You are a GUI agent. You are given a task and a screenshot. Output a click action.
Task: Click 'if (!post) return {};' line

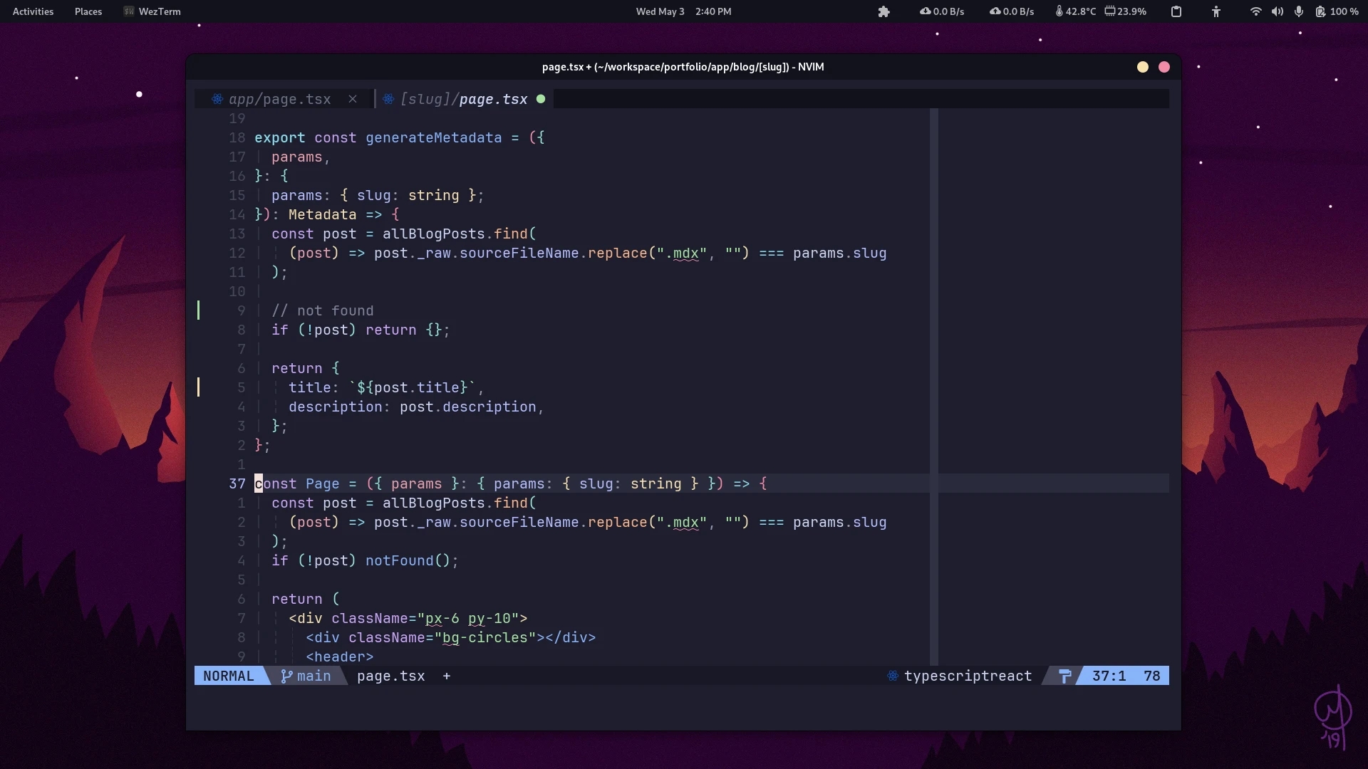[x=361, y=330]
